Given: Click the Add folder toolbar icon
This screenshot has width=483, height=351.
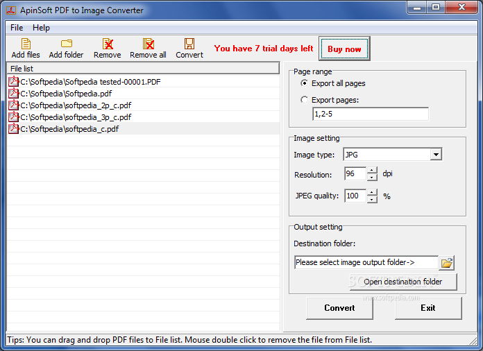Looking at the screenshot, I should [66, 44].
